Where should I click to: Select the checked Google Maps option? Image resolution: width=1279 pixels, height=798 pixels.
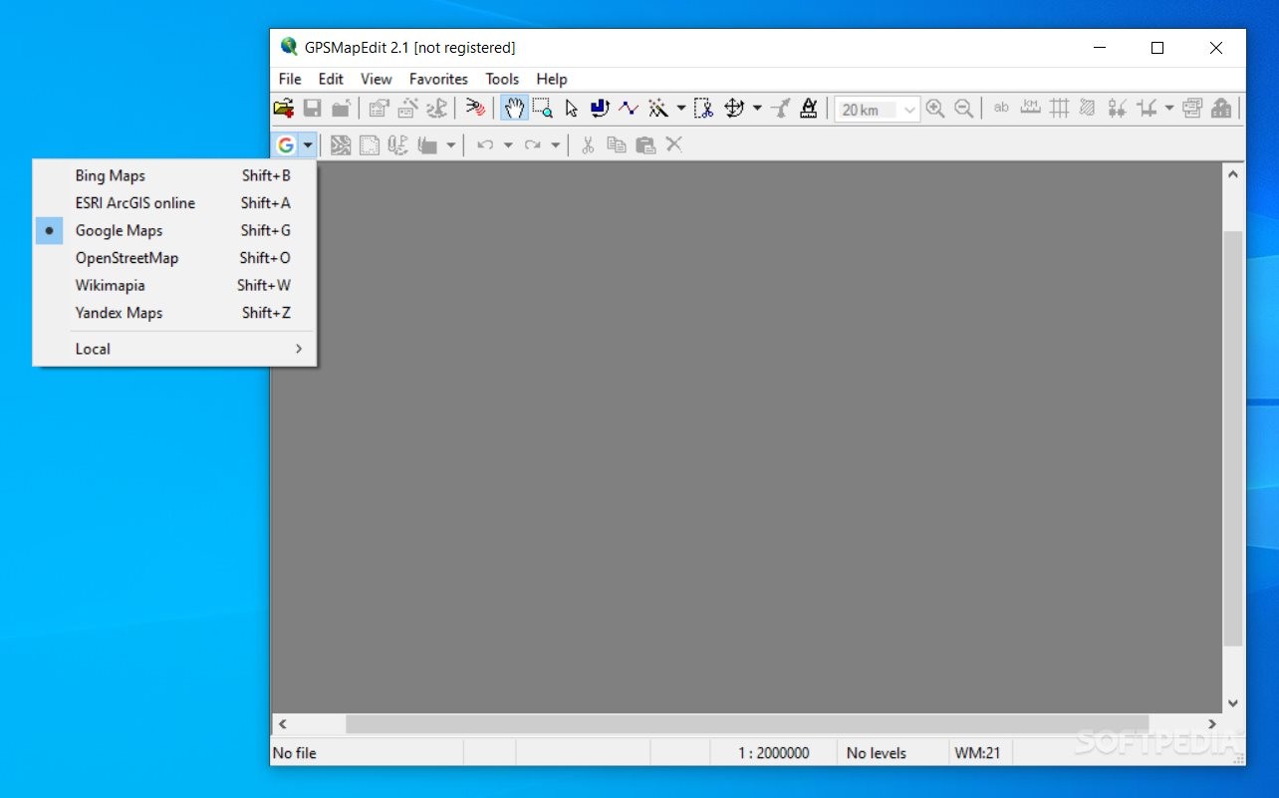point(174,230)
